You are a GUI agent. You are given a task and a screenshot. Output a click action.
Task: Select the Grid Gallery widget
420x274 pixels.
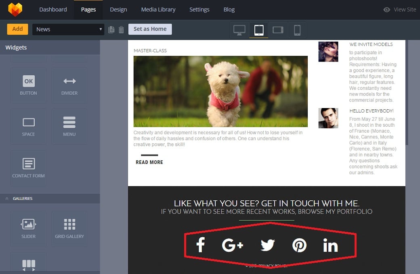tap(69, 229)
